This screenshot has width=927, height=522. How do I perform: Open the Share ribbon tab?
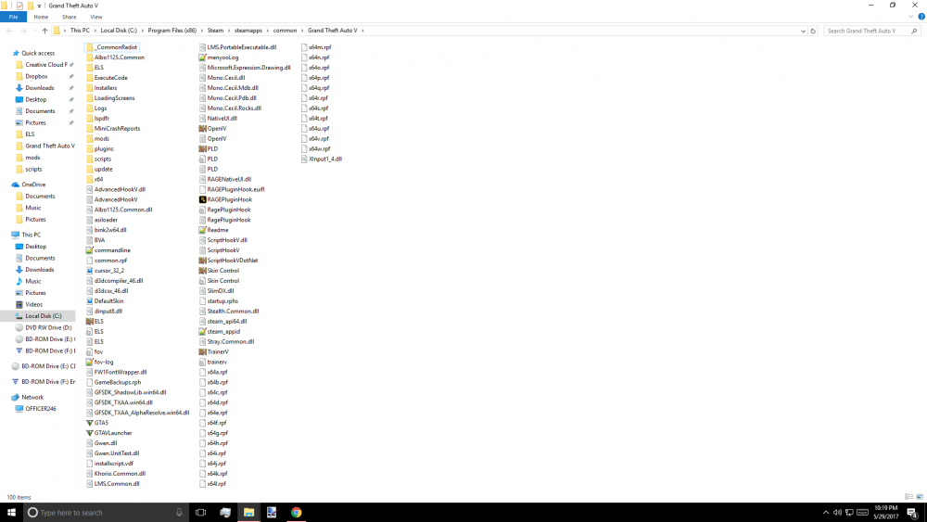click(70, 17)
